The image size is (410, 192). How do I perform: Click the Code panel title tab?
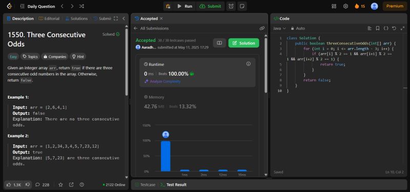[x=281, y=18]
